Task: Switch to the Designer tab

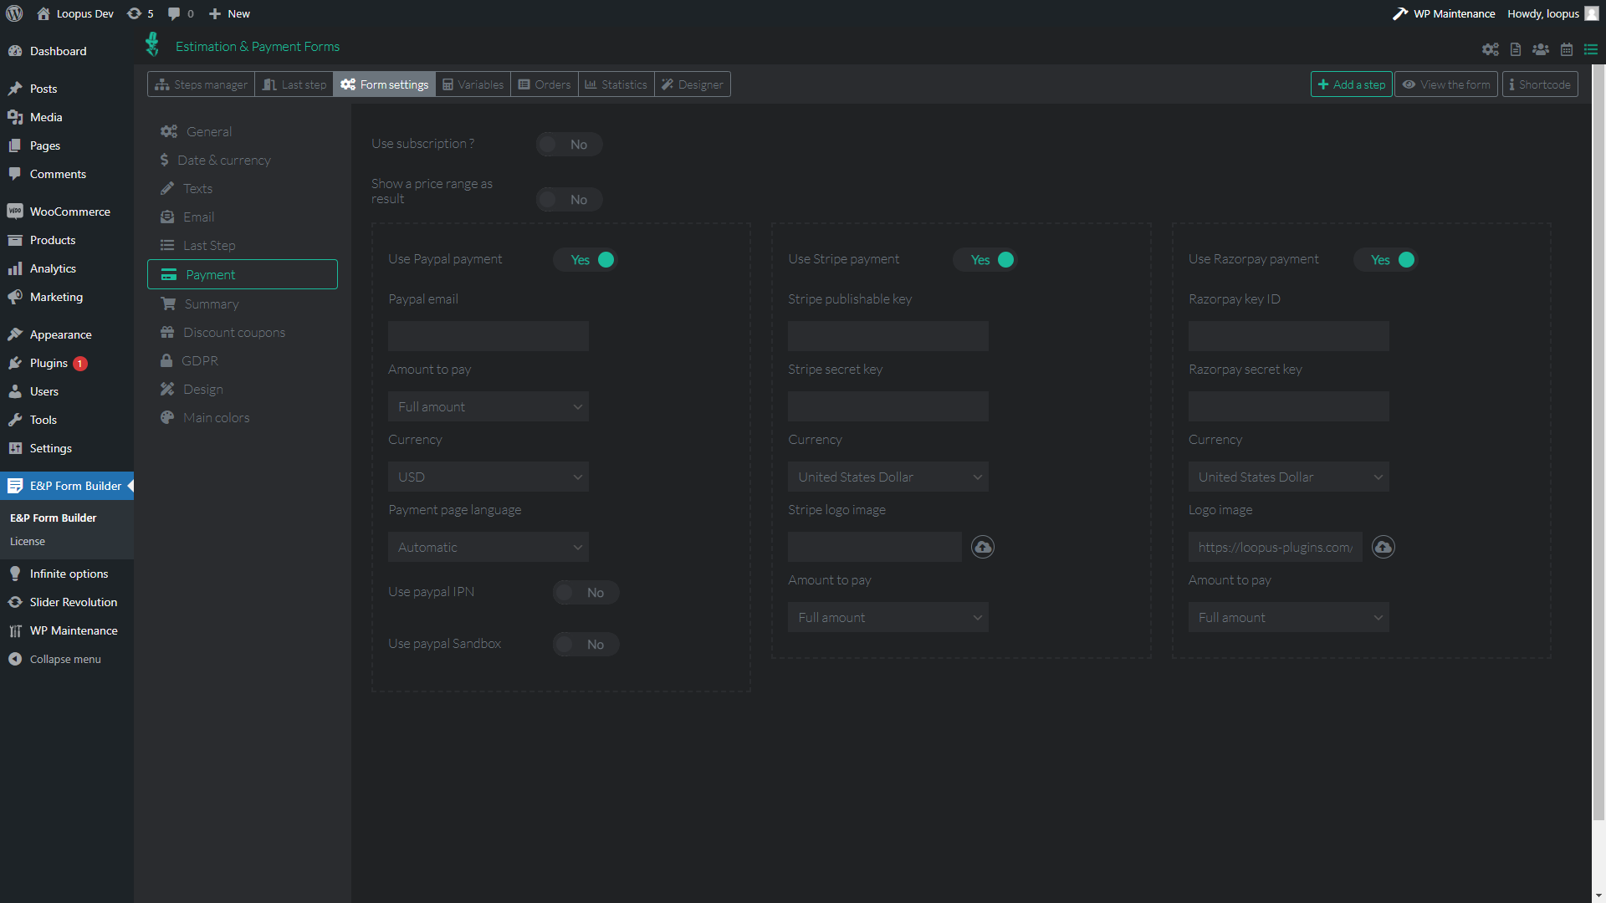Action: pos(692,84)
